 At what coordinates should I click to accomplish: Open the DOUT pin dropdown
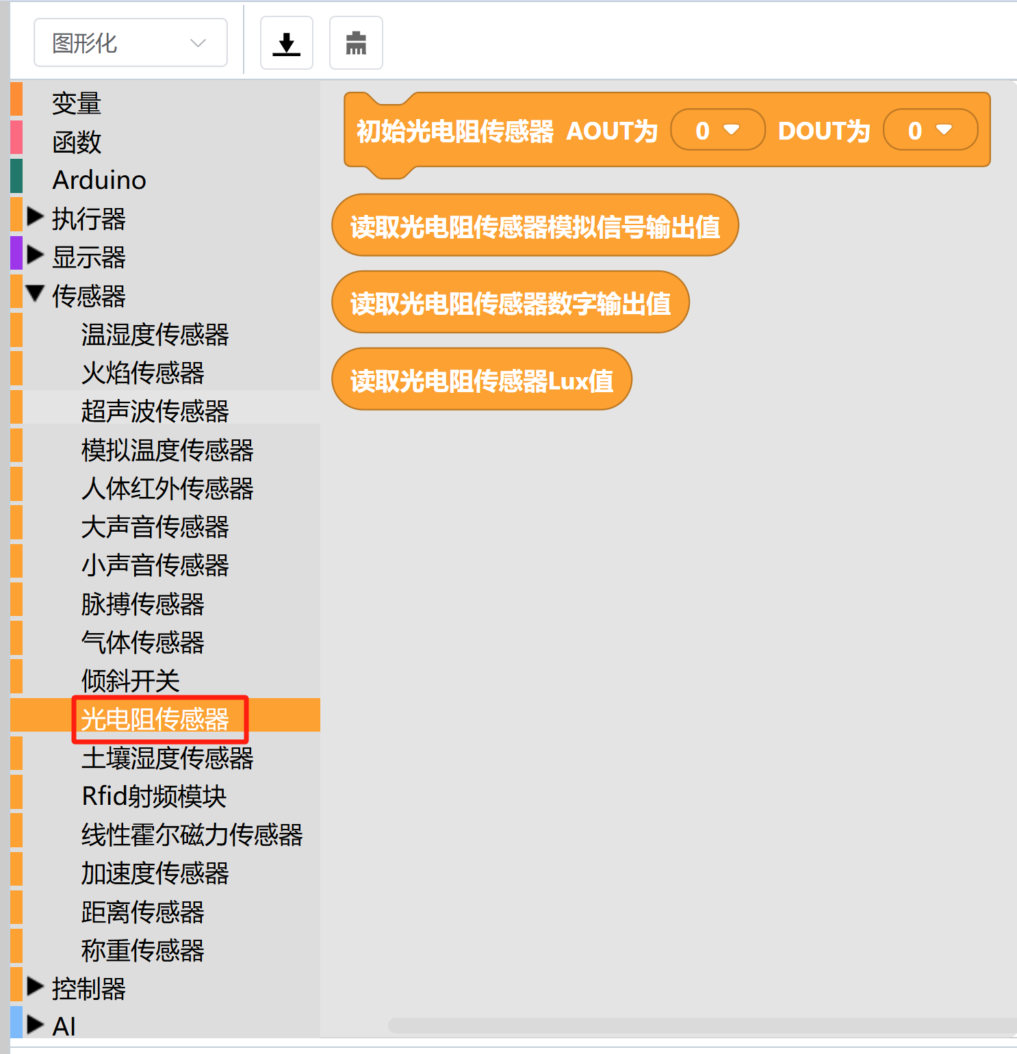[x=930, y=130]
